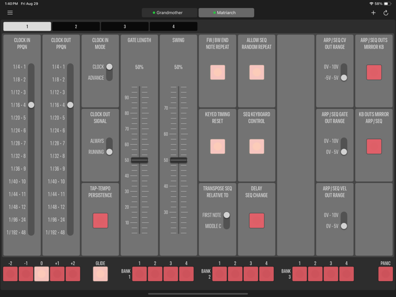Select octave -2 button
396x297 pixels.
pyautogui.click(x=10, y=274)
